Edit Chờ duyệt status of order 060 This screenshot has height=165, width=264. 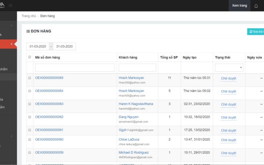[x=228, y=140]
